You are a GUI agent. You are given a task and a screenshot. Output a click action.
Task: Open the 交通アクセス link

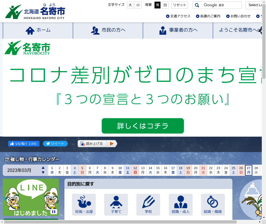pyautogui.click(x=178, y=16)
